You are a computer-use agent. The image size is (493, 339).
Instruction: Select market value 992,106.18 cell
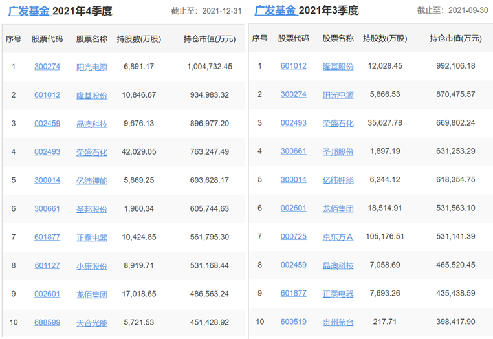[455, 66]
